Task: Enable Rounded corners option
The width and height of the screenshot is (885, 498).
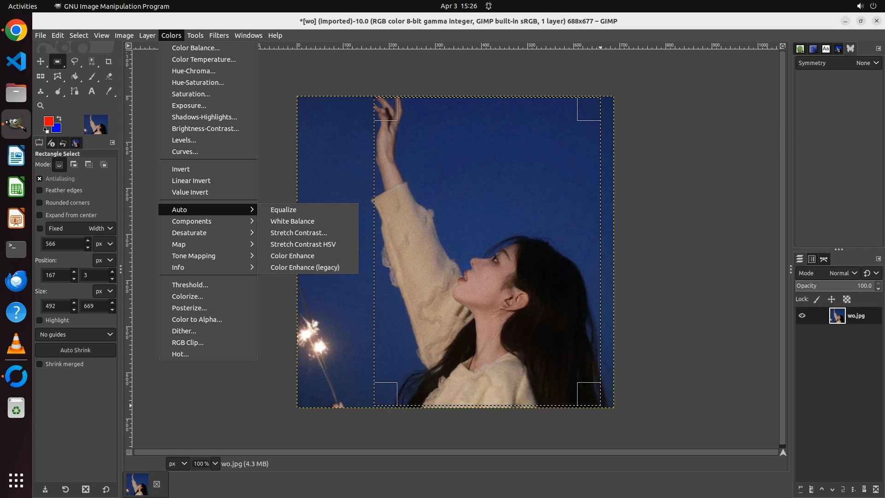Action: (40, 203)
